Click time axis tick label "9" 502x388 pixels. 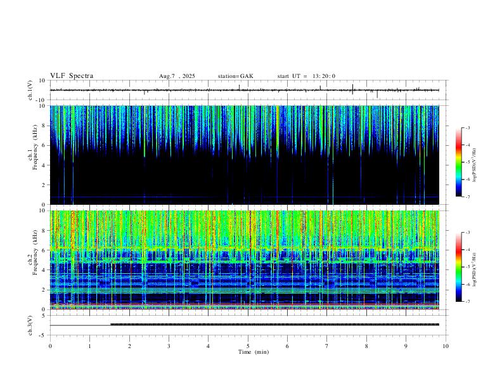point(406,346)
